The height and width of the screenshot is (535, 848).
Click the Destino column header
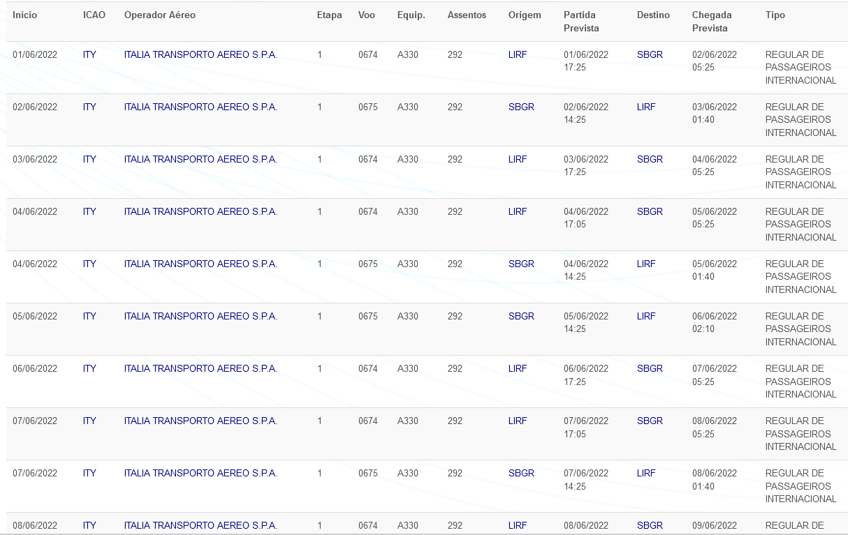tap(653, 15)
